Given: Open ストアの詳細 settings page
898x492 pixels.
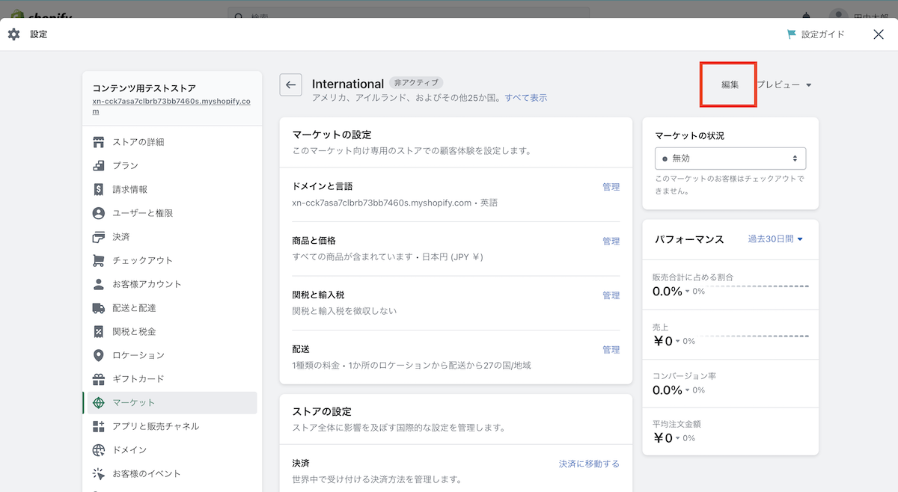Looking at the screenshot, I should (x=172, y=142).
